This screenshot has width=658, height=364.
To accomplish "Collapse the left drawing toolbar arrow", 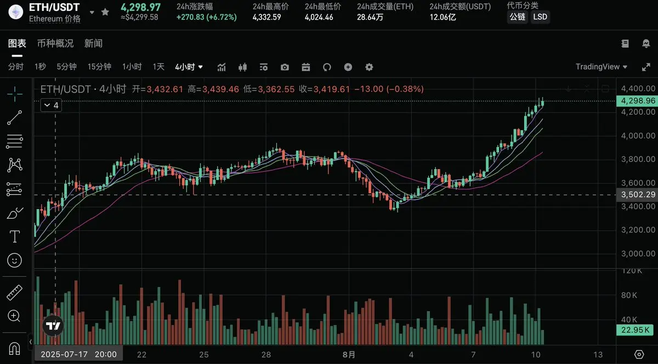I will [31, 341].
